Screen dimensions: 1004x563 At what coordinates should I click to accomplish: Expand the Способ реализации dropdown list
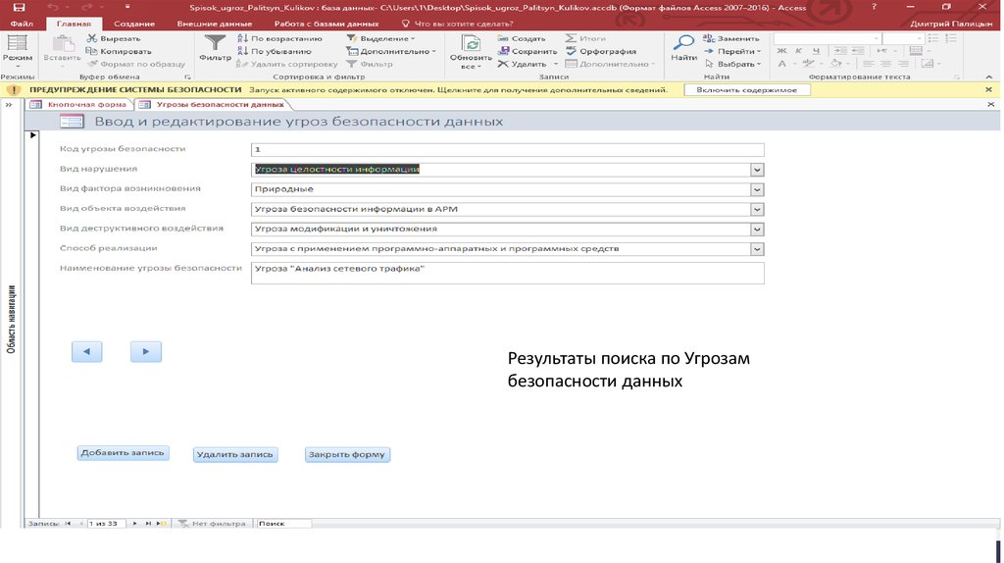756,249
